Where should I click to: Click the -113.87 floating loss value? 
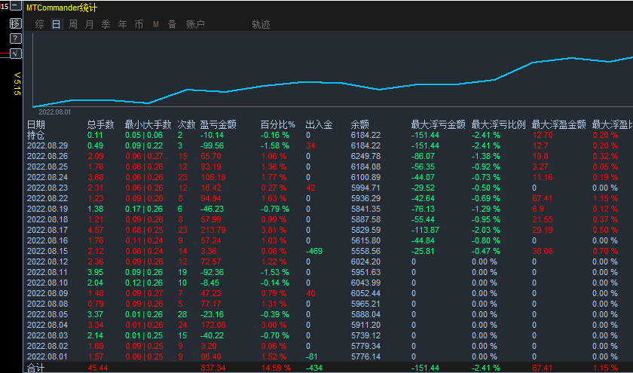pos(425,230)
